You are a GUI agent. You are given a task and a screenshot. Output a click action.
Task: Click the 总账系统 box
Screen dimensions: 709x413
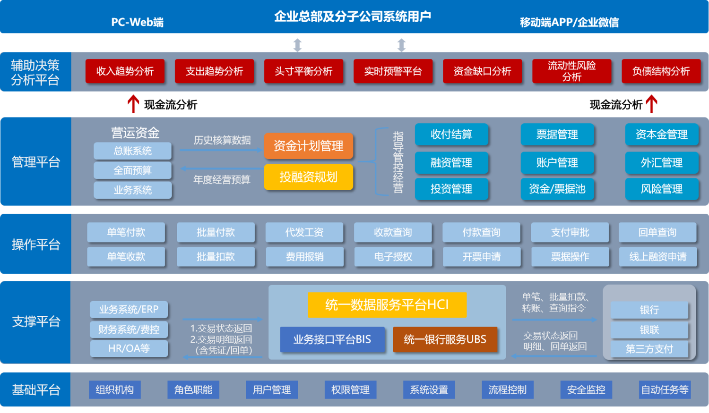coord(132,151)
